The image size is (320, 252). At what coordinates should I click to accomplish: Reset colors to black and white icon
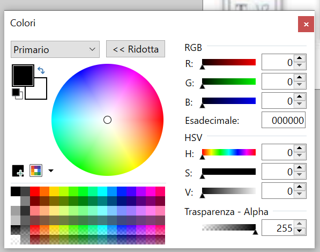click(x=17, y=94)
